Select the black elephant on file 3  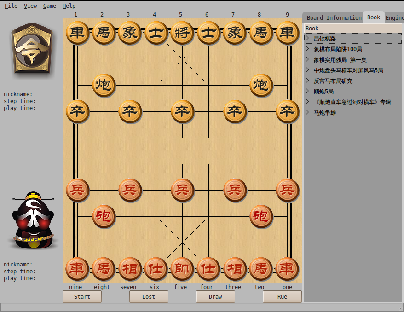tap(130, 33)
